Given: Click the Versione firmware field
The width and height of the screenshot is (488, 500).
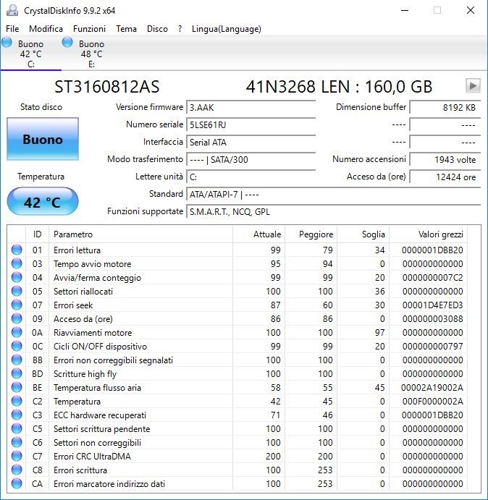Looking at the screenshot, I should (251, 108).
